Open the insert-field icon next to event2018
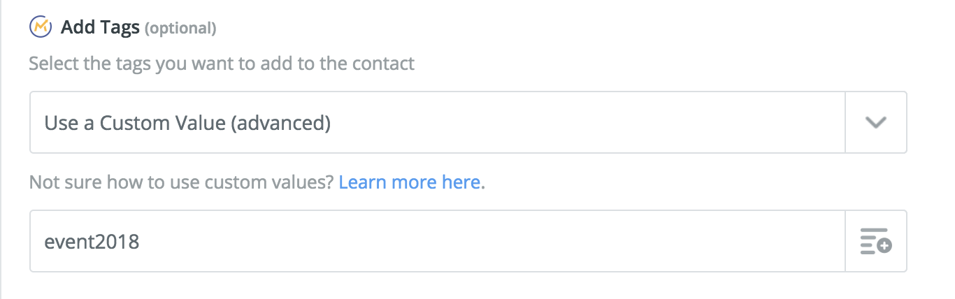 [876, 241]
